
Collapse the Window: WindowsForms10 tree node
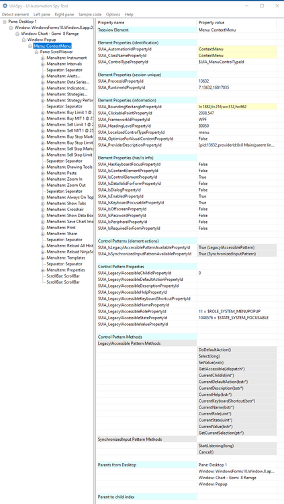point(11,28)
